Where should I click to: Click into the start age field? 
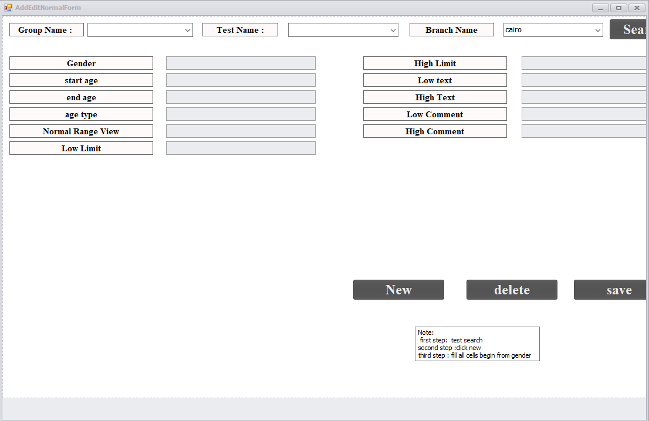pos(241,80)
